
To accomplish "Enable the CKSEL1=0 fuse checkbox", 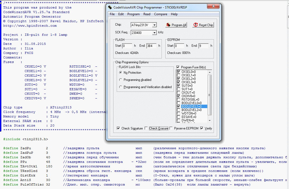I will pyautogui.click(x=178, y=75).
